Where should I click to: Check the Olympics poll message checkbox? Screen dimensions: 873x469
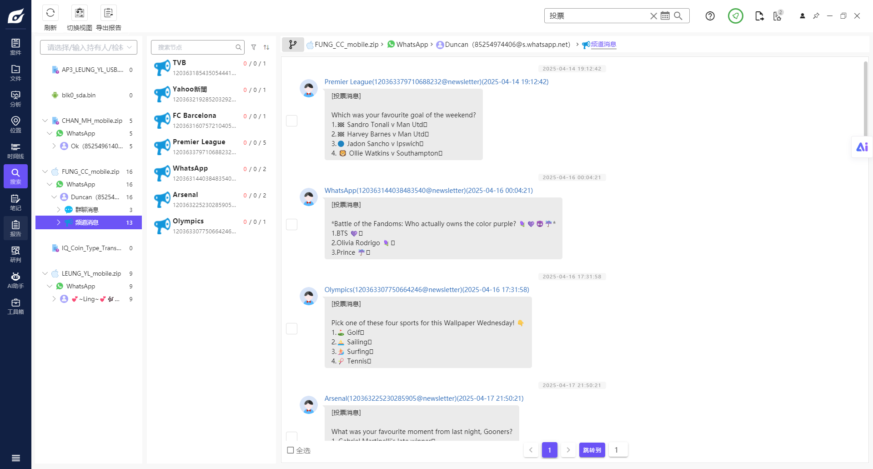(292, 328)
